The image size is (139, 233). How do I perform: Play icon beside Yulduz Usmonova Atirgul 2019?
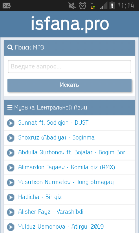click(11, 227)
